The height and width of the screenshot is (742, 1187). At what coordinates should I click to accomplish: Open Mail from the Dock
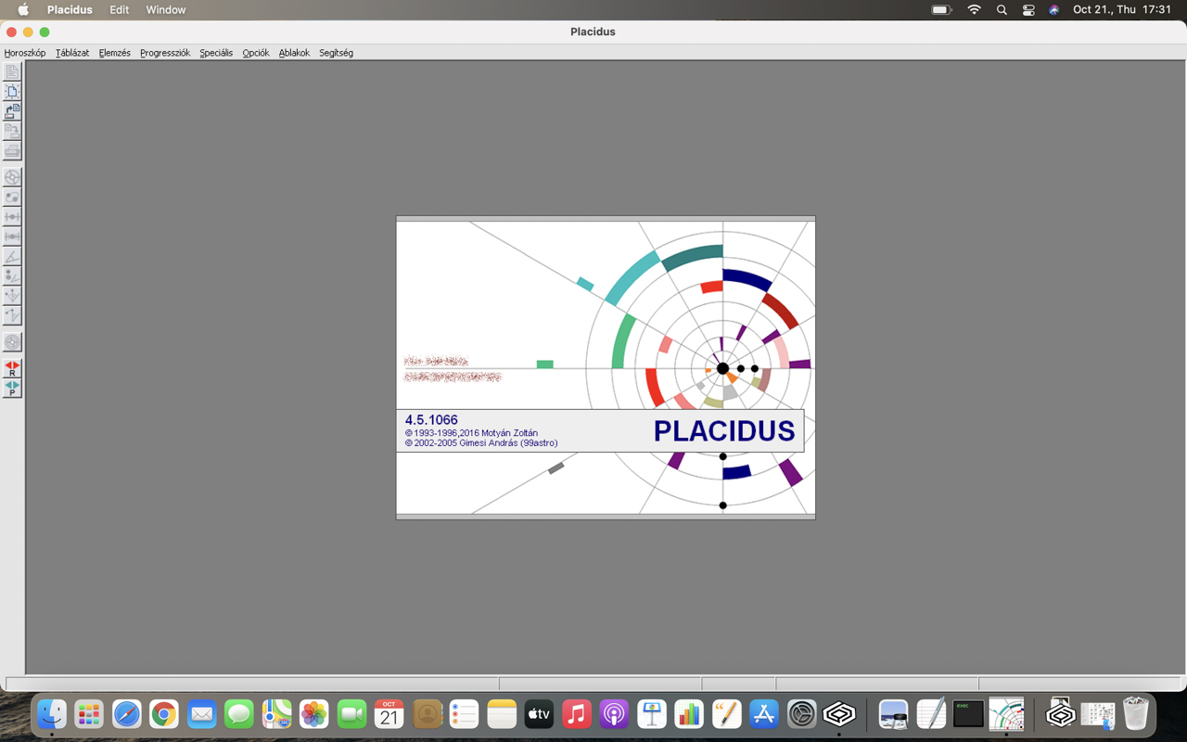[201, 714]
